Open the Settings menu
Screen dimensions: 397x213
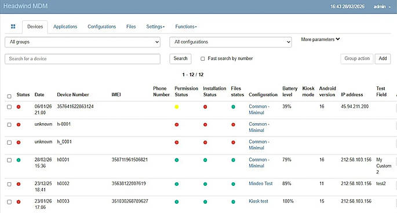[x=155, y=27]
